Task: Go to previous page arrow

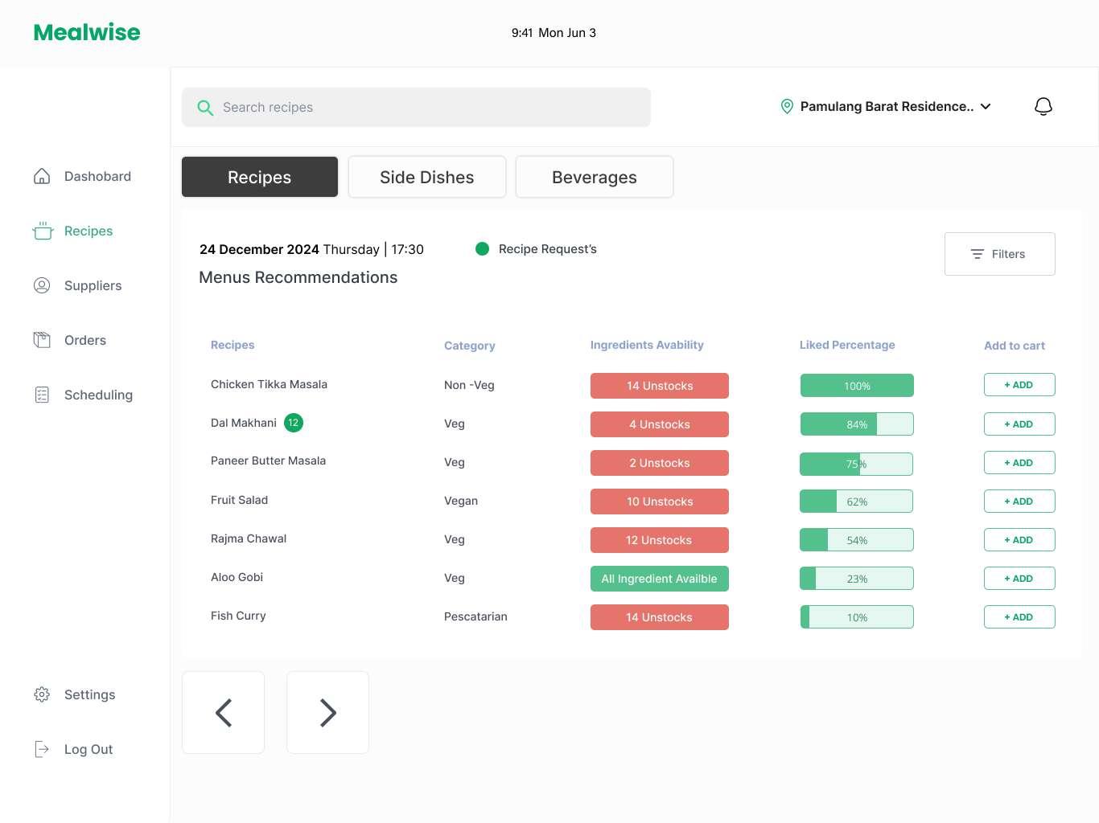Action: (x=224, y=713)
